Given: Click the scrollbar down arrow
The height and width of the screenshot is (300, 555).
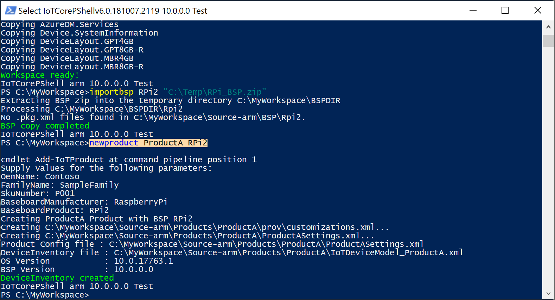Looking at the screenshot, I should 548,293.
